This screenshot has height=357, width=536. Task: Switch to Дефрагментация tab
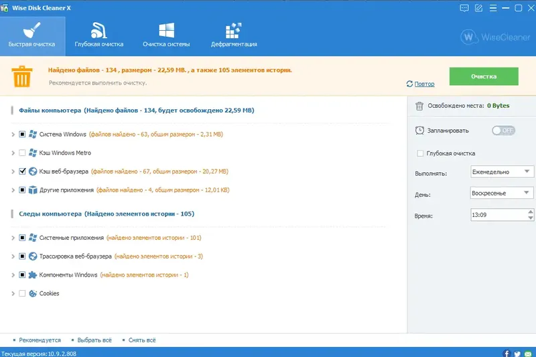coord(234,36)
